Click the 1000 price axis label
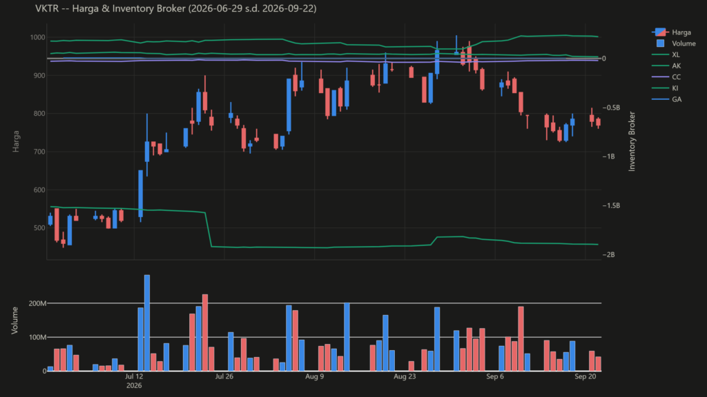This screenshot has height=397, width=707. (x=37, y=37)
